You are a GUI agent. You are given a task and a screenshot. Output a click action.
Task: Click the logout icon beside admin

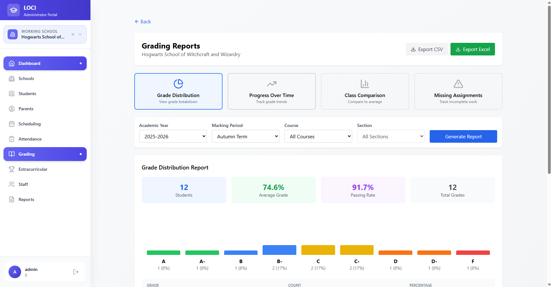(76, 272)
